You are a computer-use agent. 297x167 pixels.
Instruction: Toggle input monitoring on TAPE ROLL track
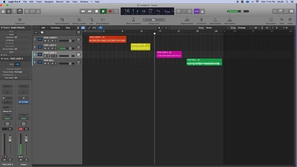[x=55, y=64]
